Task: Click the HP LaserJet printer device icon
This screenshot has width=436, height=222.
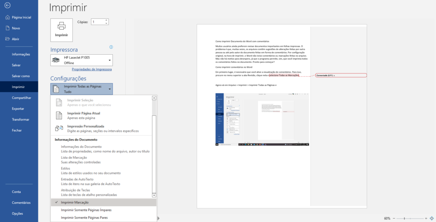Action: [x=56, y=60]
